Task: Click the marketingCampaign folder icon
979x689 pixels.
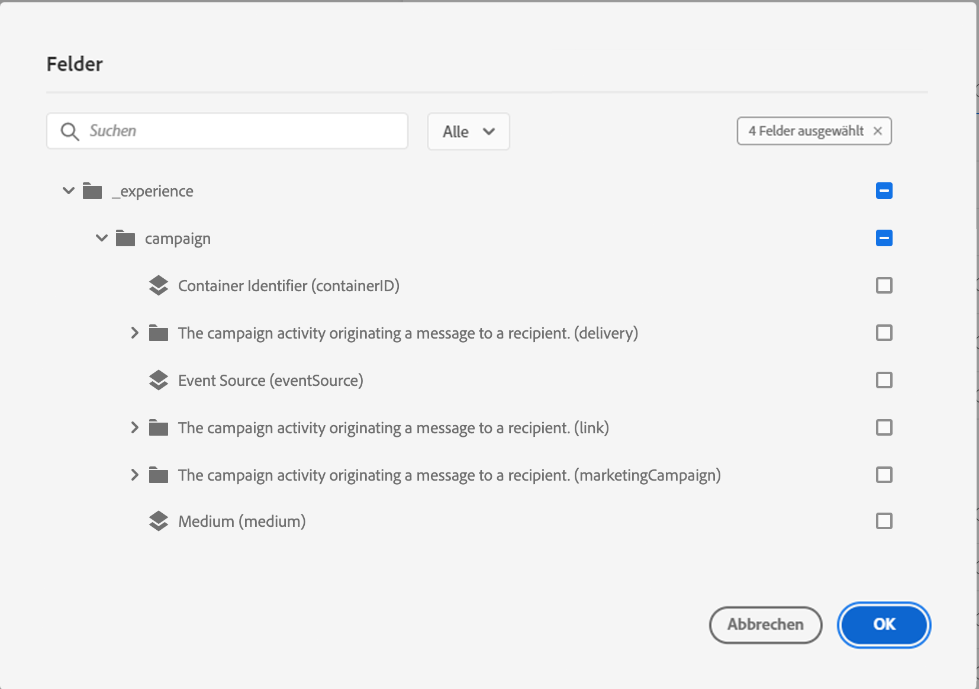Action: [x=159, y=475]
